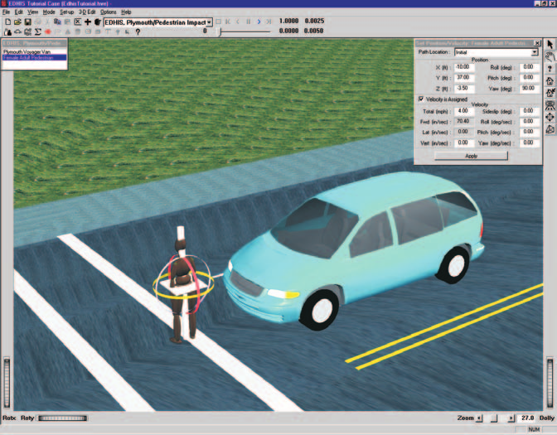
Task: Activate the hand pan tool
Action: 550,56
